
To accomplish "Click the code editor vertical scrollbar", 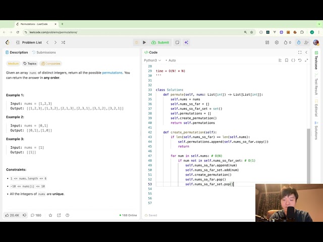I will (308, 156).
